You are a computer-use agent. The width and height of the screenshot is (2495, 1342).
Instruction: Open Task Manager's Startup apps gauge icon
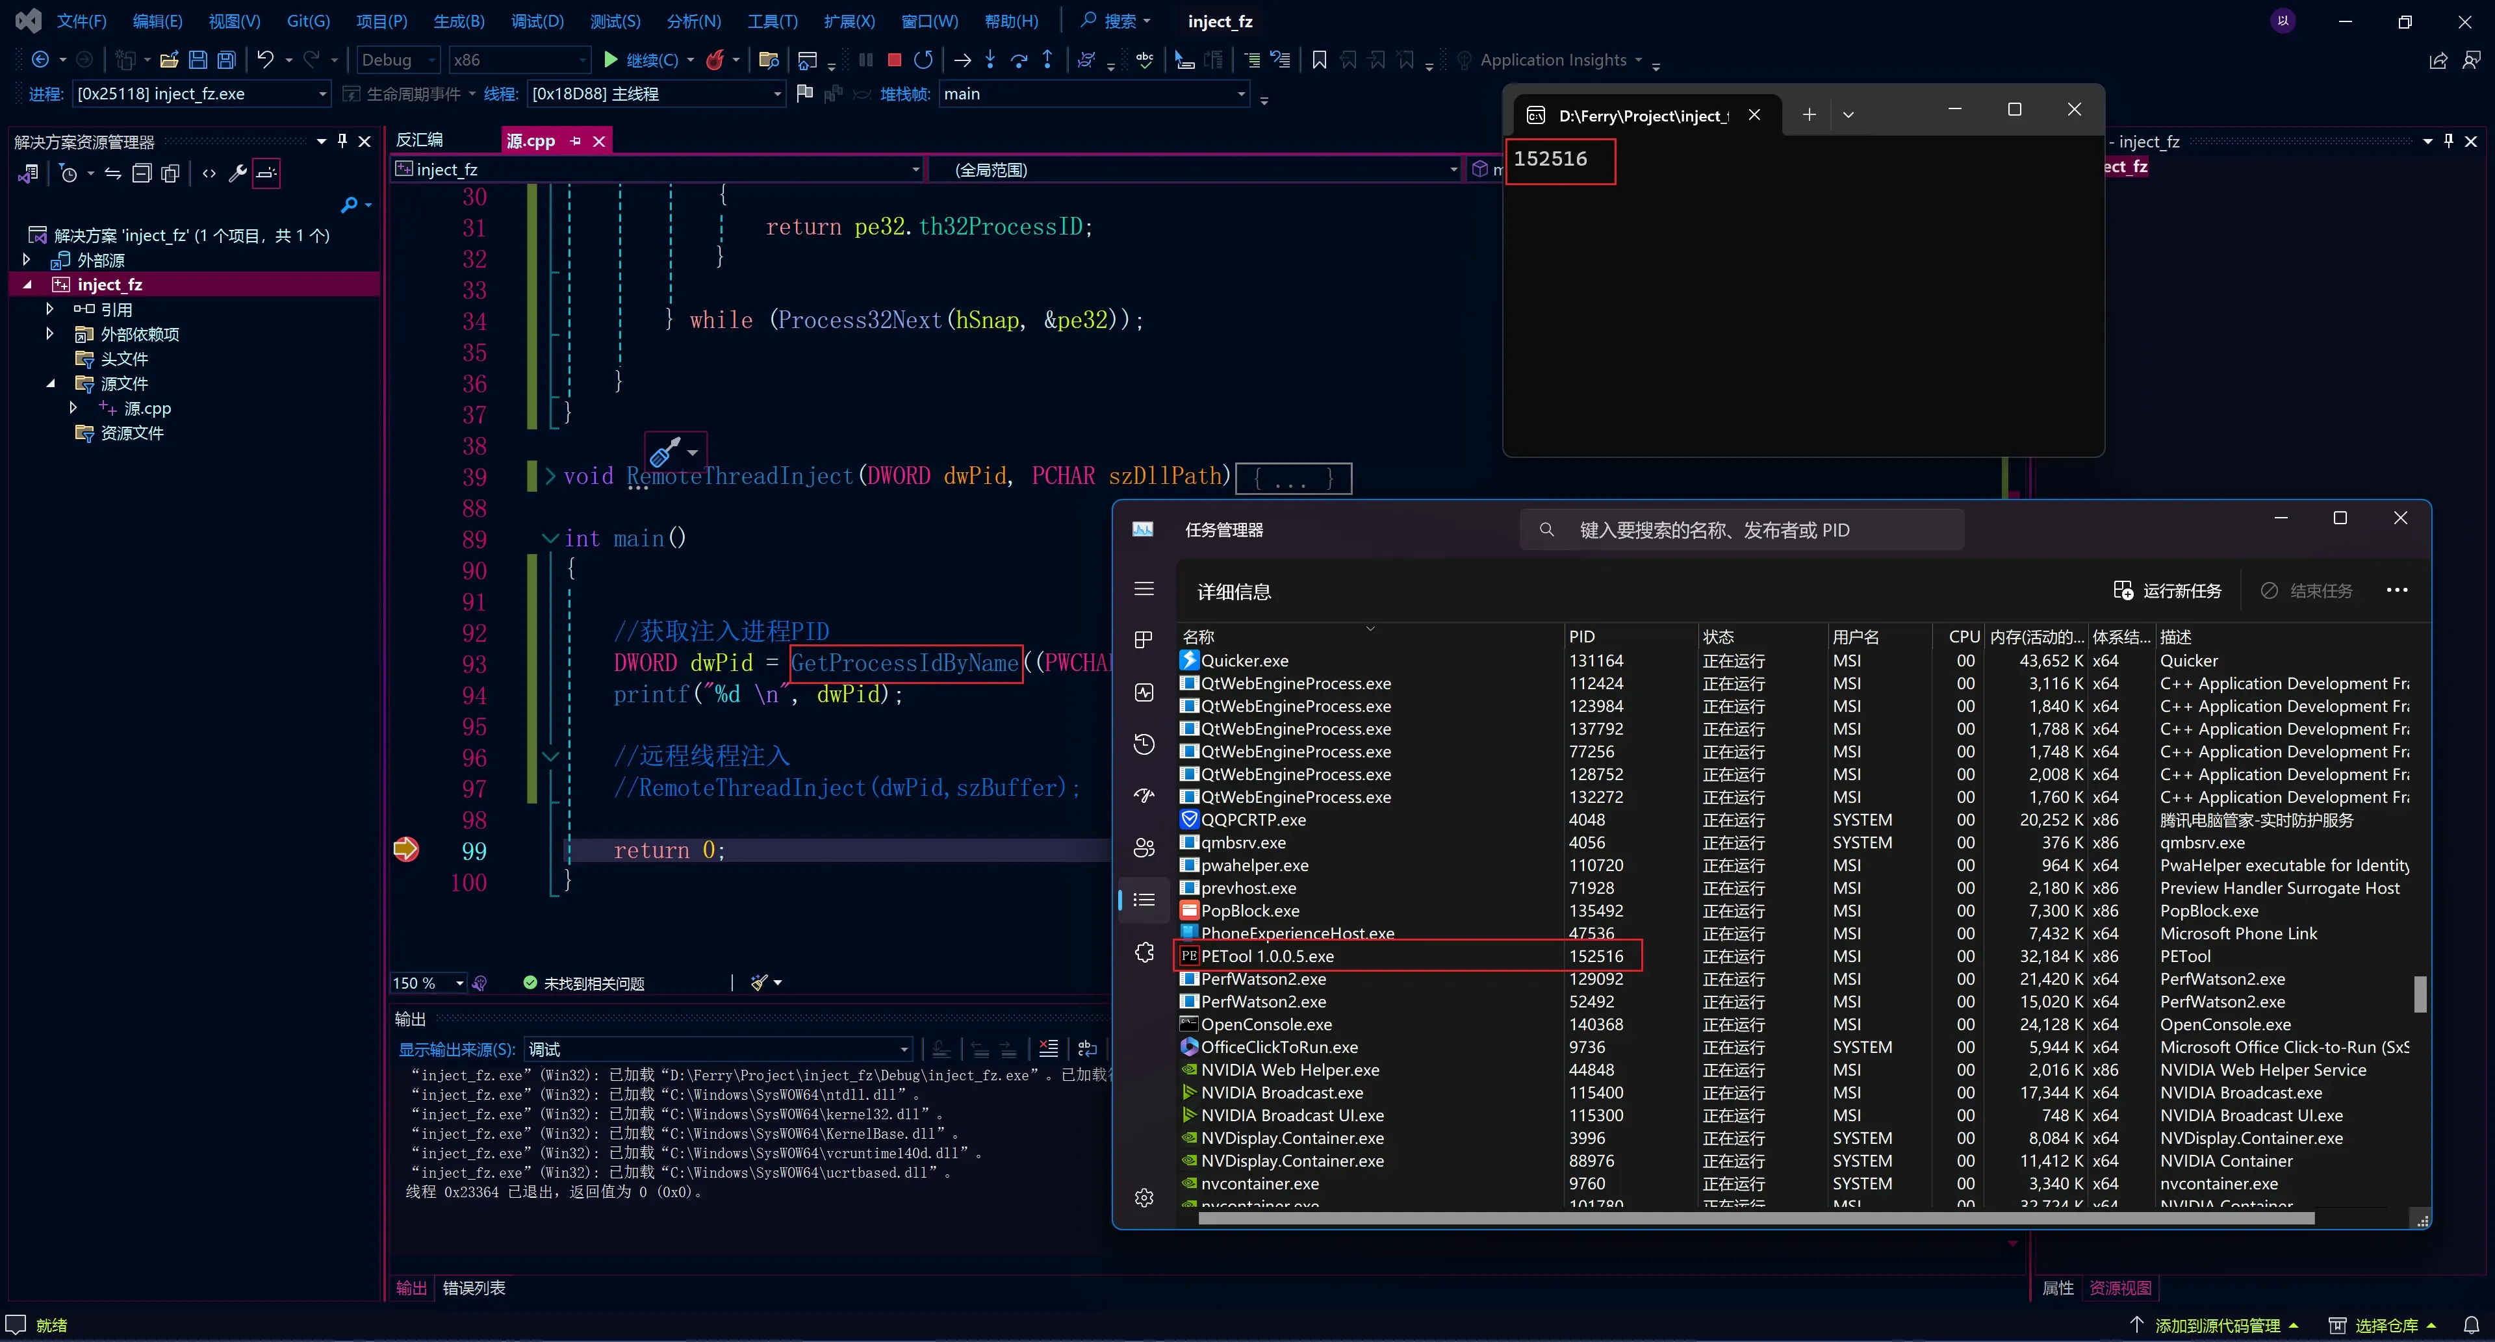coord(1144,796)
